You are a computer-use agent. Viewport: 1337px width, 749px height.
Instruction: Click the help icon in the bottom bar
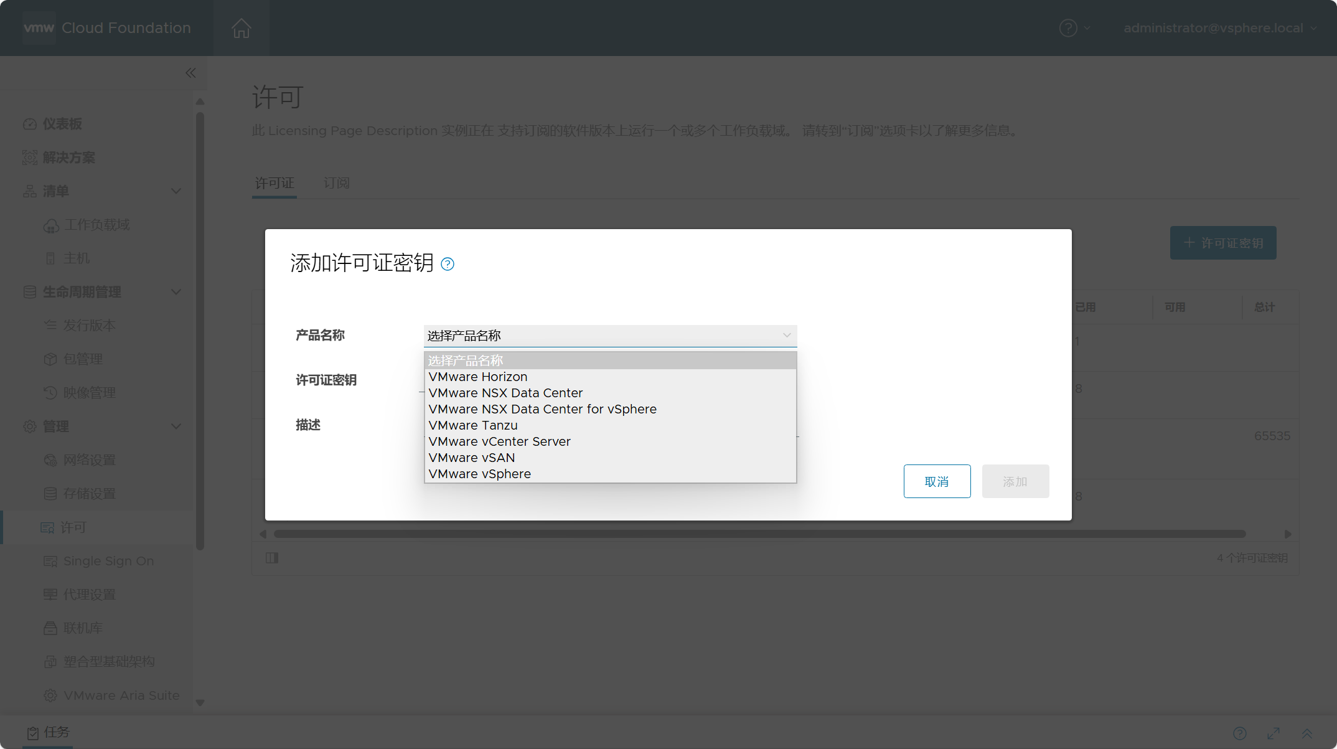[x=1240, y=733]
